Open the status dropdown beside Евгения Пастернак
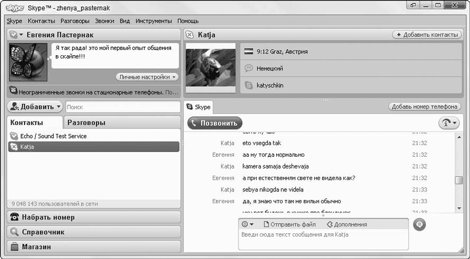The width and height of the screenshot is (470, 259). [15, 35]
